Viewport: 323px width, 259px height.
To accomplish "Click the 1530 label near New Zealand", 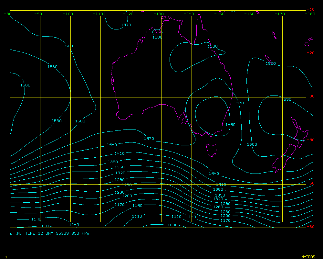I will point(286,100).
